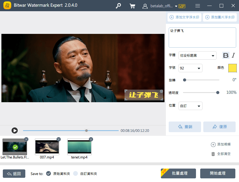Click Start Processing (開始處理) button

pos(218,173)
